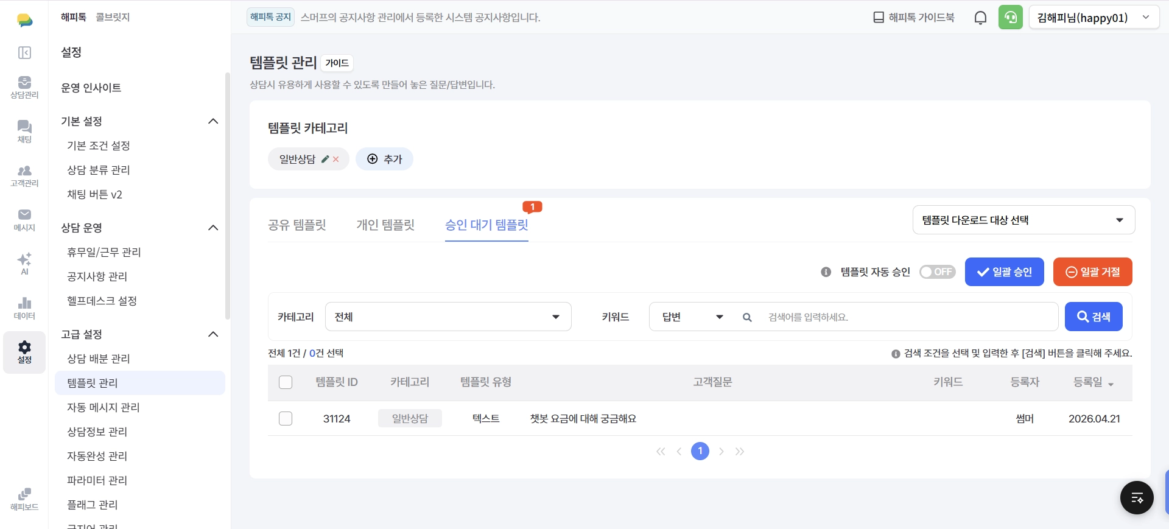The height and width of the screenshot is (529, 1169).
Task: Delete 일반상담 category with red X
Action: coord(335,159)
